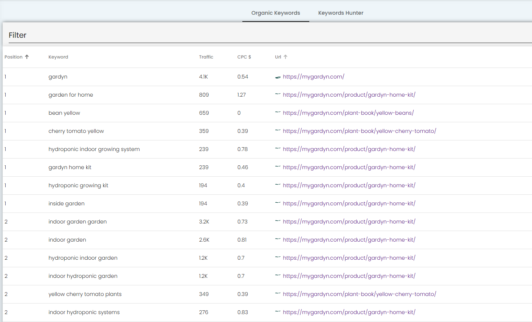Click the trend sparkline for "indoor hydroponic systems" row
The height and width of the screenshot is (322, 532).
point(278,312)
